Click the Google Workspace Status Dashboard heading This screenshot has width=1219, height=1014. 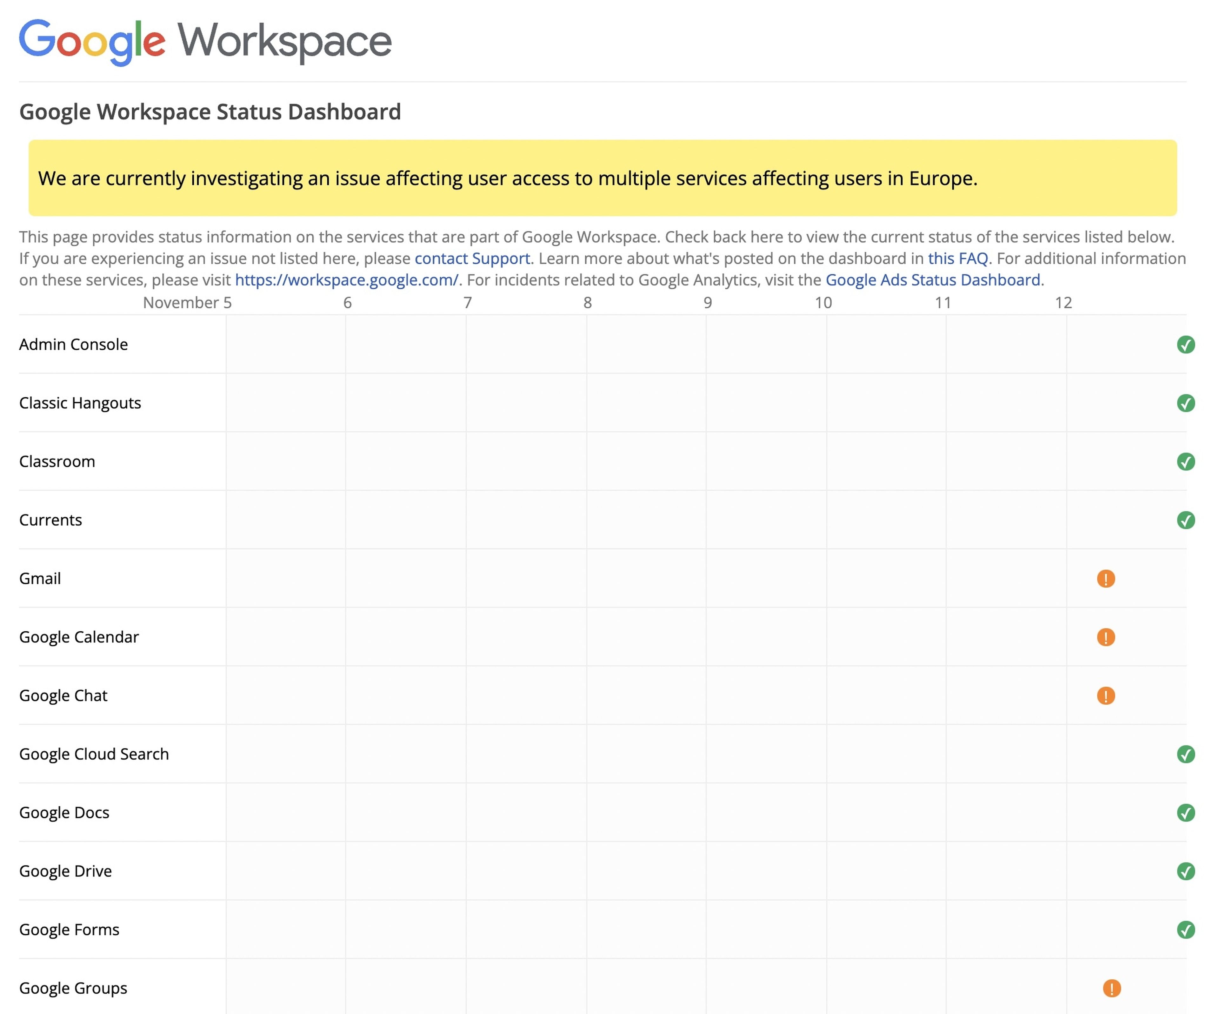[210, 111]
